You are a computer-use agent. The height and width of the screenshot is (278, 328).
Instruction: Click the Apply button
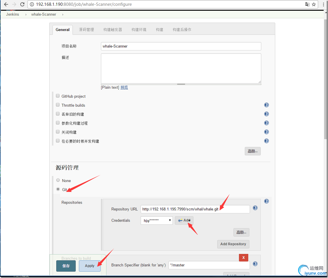[x=90, y=266]
